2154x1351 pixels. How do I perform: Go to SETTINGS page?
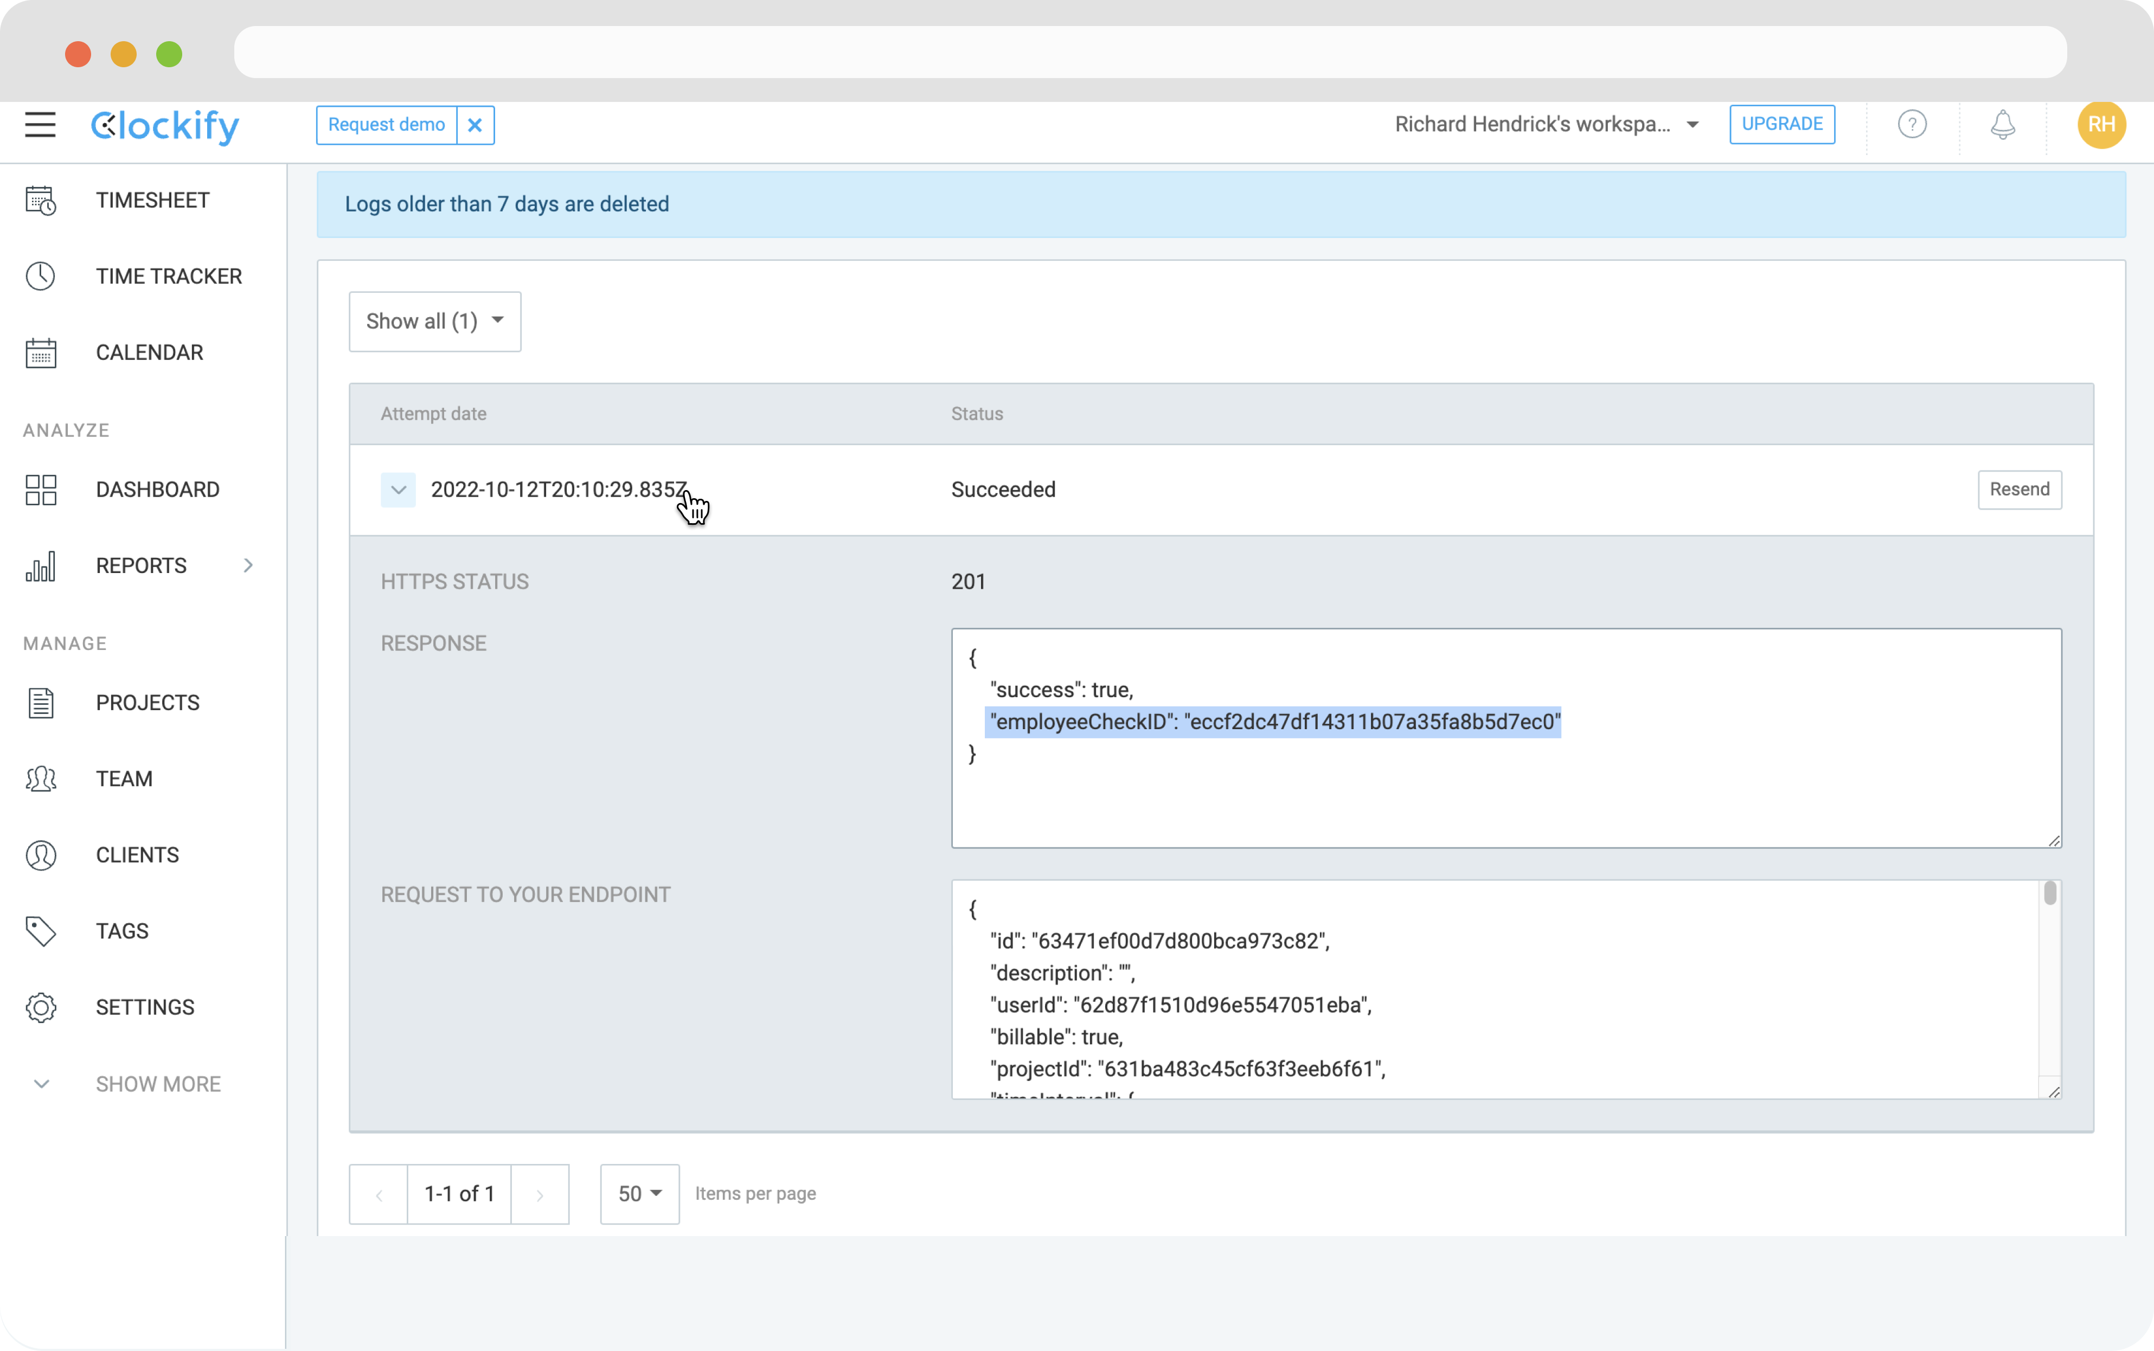(145, 1007)
